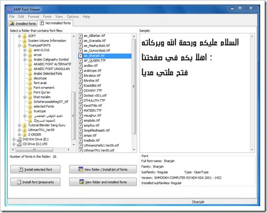This screenshot has width=267, height=213.
Task: Open the Help menu
Action: coord(86,17)
